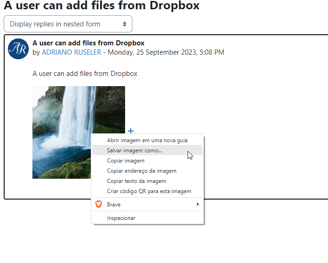
Task: Click the post title 'A user can add files from Dropbox'
Action: (x=88, y=43)
